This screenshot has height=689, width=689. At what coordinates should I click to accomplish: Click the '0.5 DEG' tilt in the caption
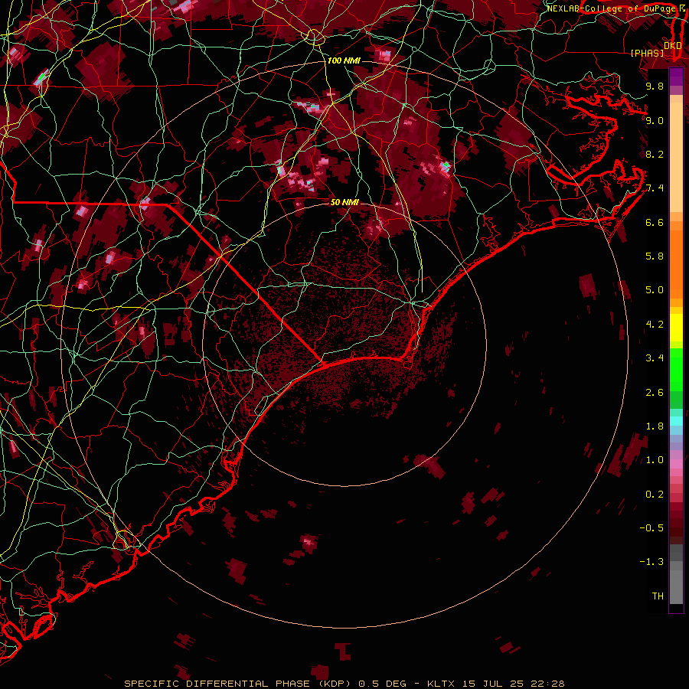click(383, 684)
